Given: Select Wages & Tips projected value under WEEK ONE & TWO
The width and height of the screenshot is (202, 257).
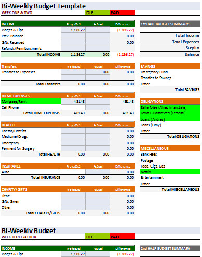Looking at the screenshot, I should click(73, 30).
